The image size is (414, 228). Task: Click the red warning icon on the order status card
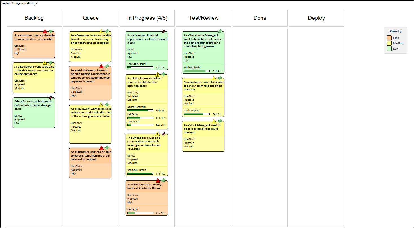tap(45, 31)
